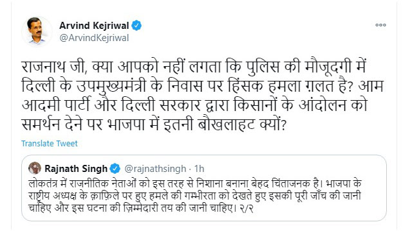Open Arvind Kejriwal's profile picture
The height and width of the screenshot is (231, 412).
[37, 31]
